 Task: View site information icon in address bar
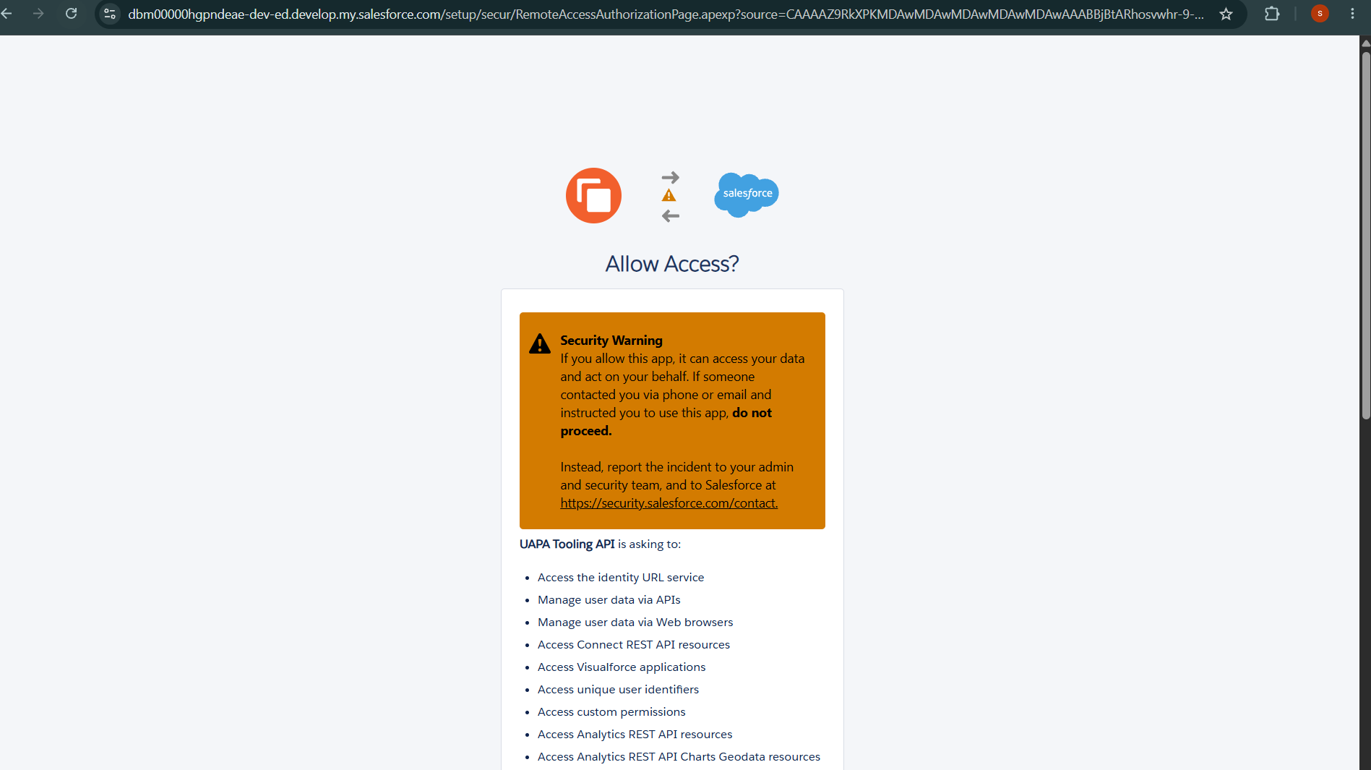pyautogui.click(x=110, y=14)
